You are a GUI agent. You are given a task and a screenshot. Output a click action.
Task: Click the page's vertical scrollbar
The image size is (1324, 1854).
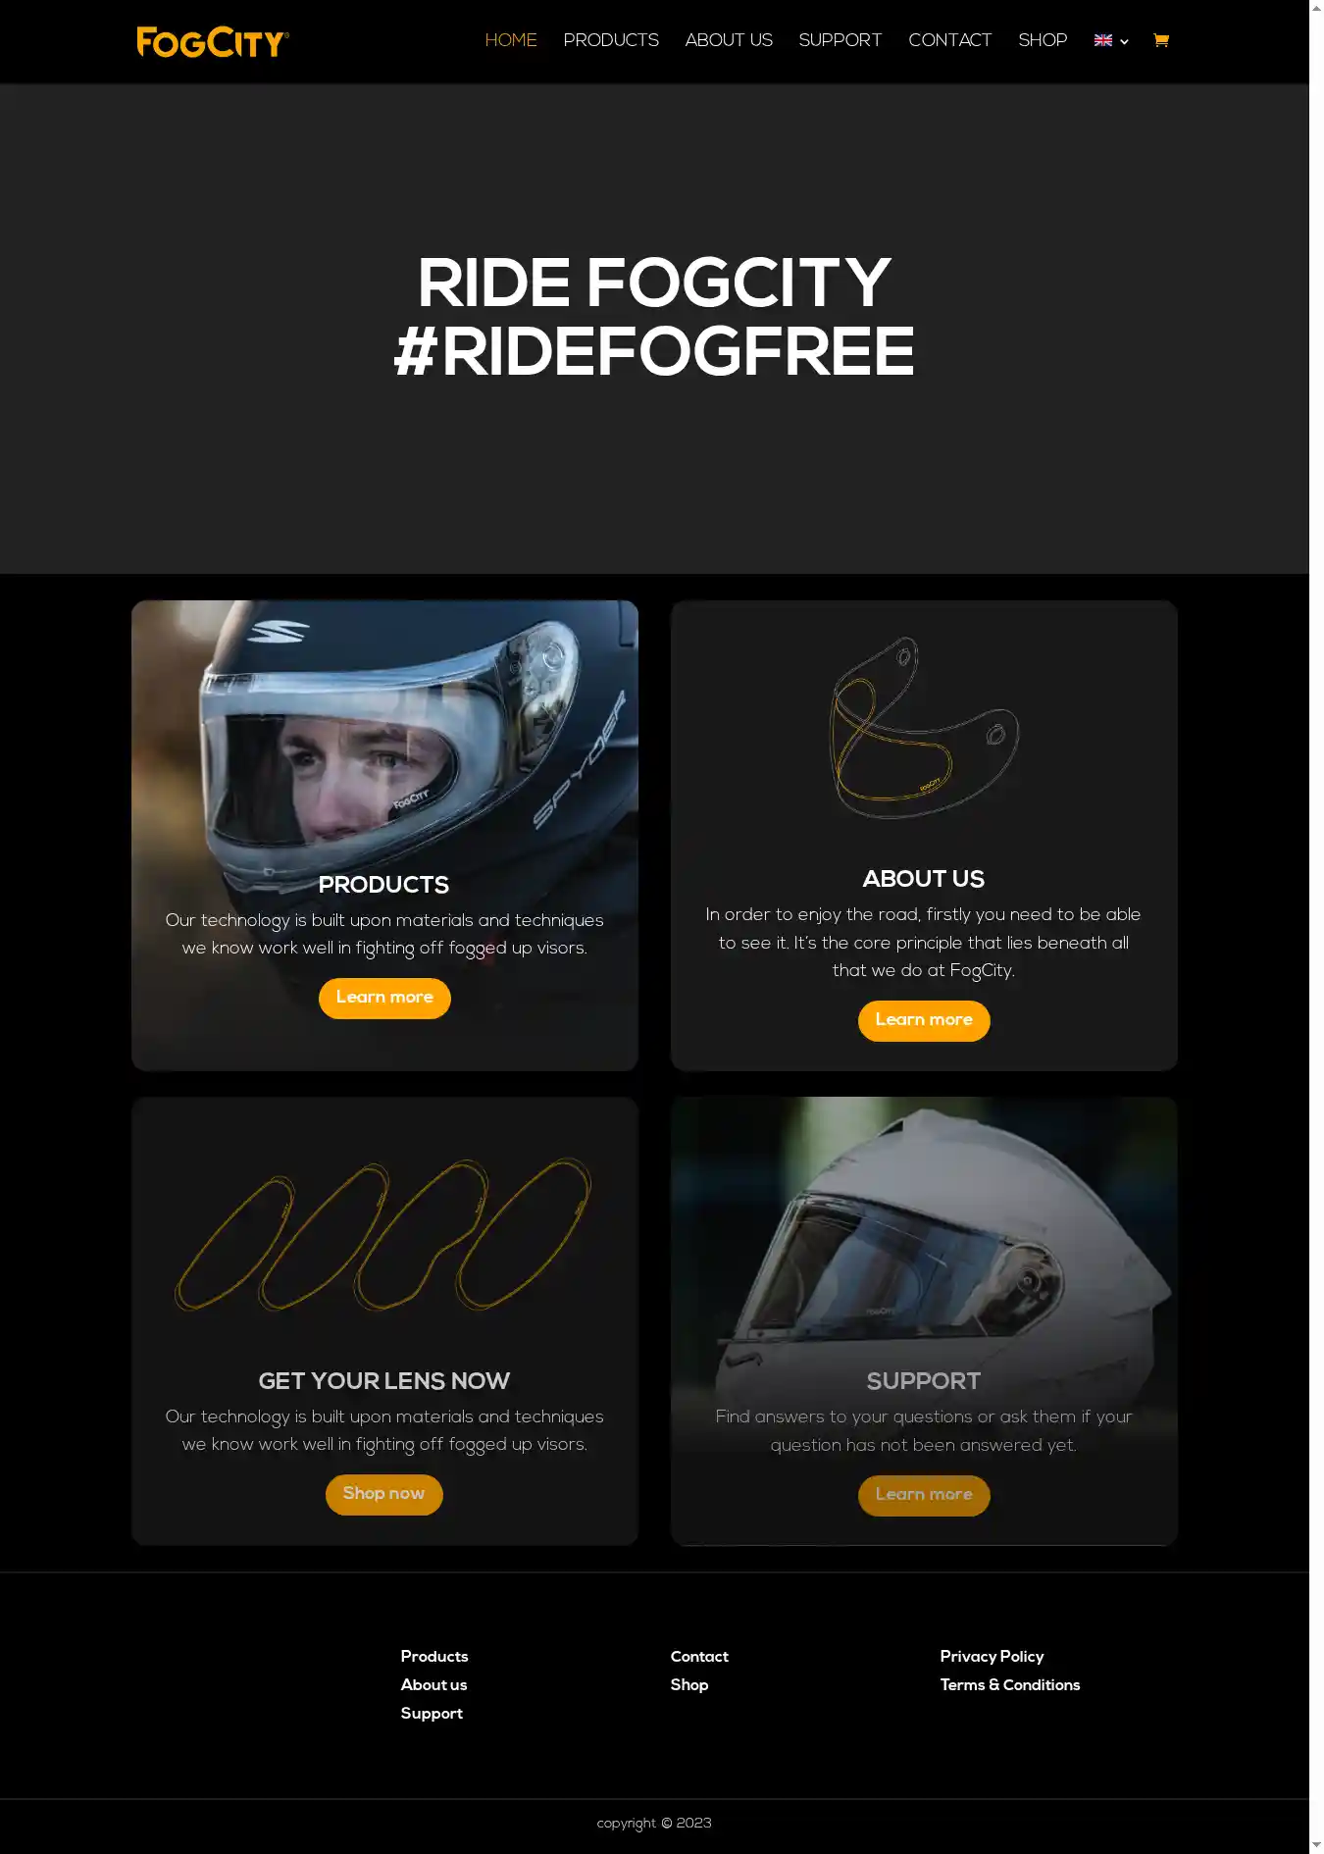pyautogui.click(x=1316, y=927)
